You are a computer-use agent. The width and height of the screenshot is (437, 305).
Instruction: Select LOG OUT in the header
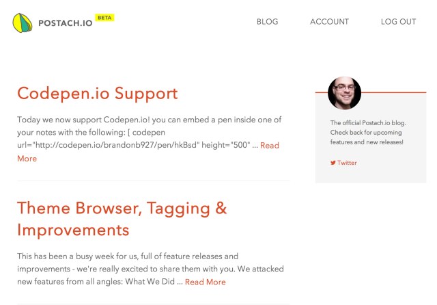(398, 22)
